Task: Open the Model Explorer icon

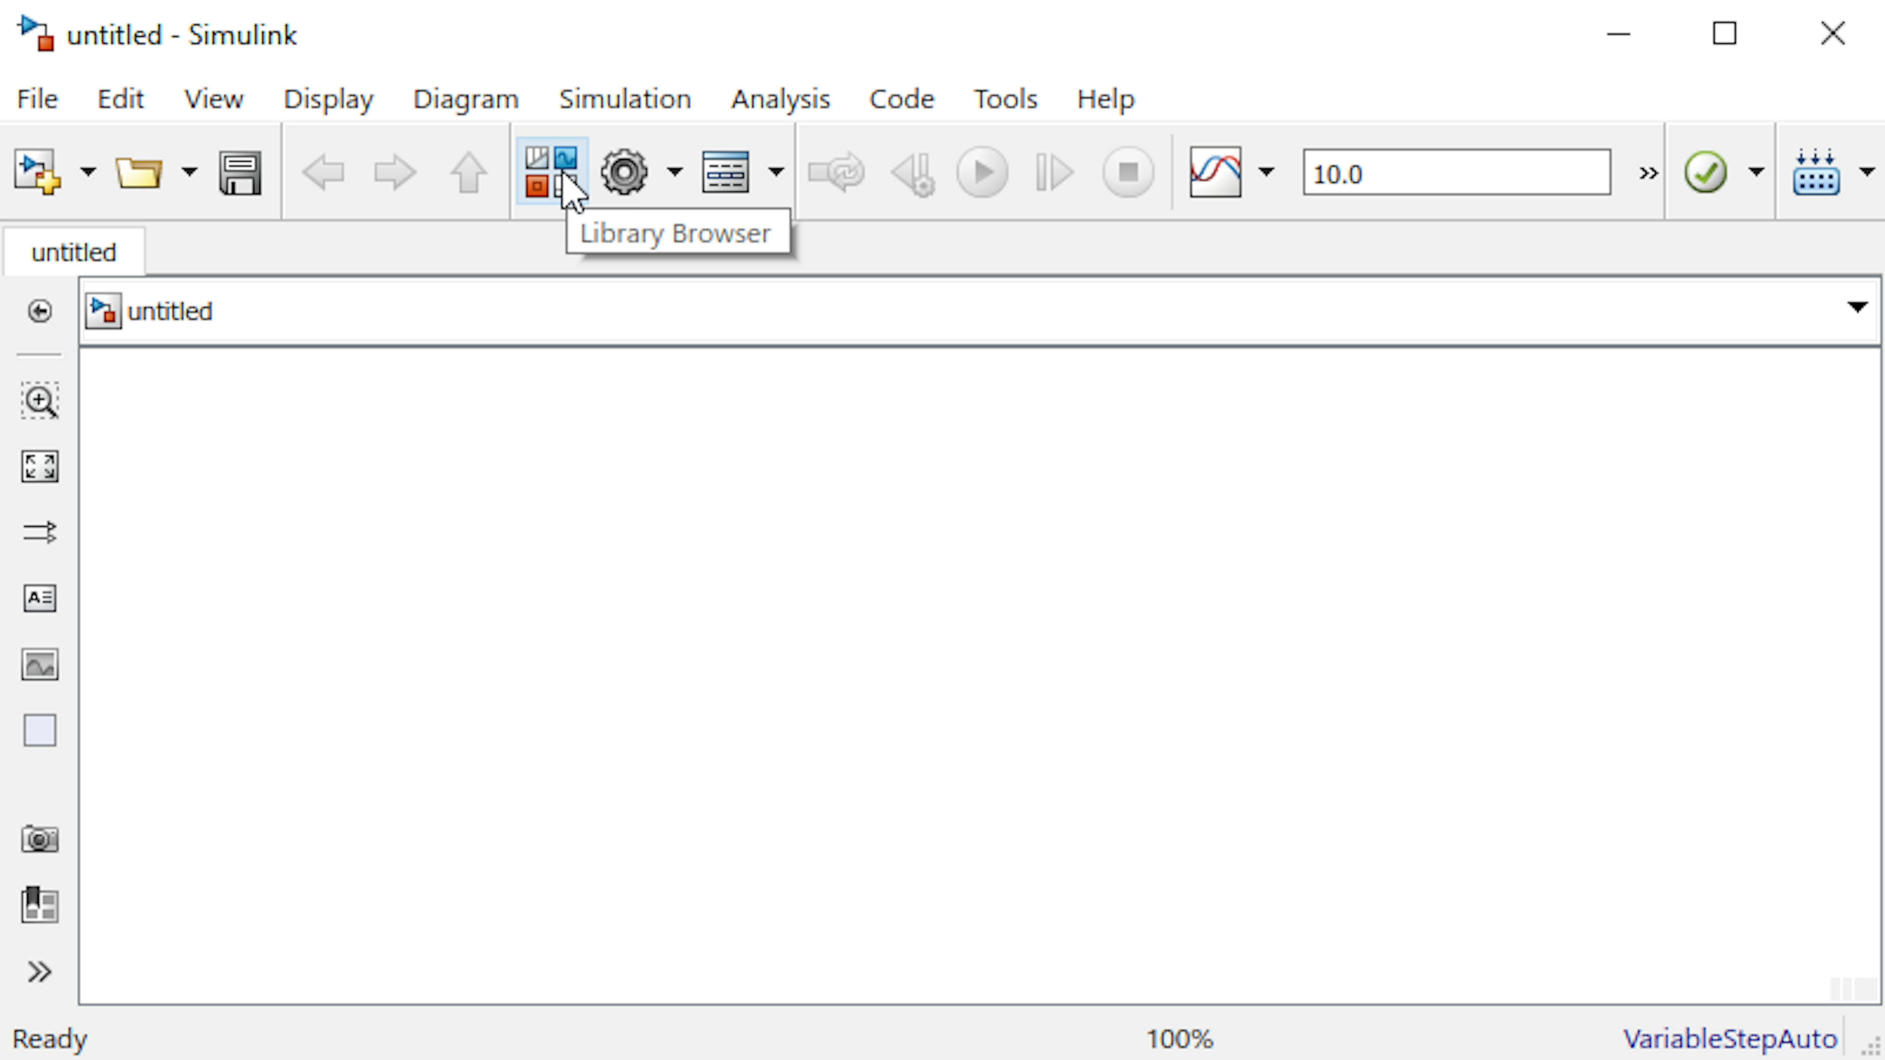Action: (725, 173)
